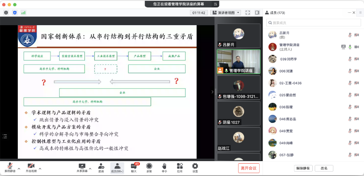
Task: Open meeting info icon at top left
Action: pyautogui.click(x=6, y=13)
